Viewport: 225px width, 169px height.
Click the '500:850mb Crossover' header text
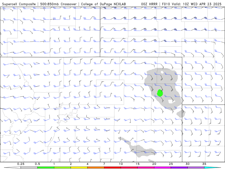[x=58, y=4]
